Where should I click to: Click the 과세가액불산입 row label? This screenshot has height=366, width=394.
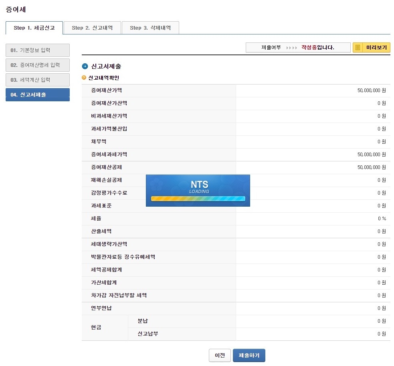pos(109,129)
